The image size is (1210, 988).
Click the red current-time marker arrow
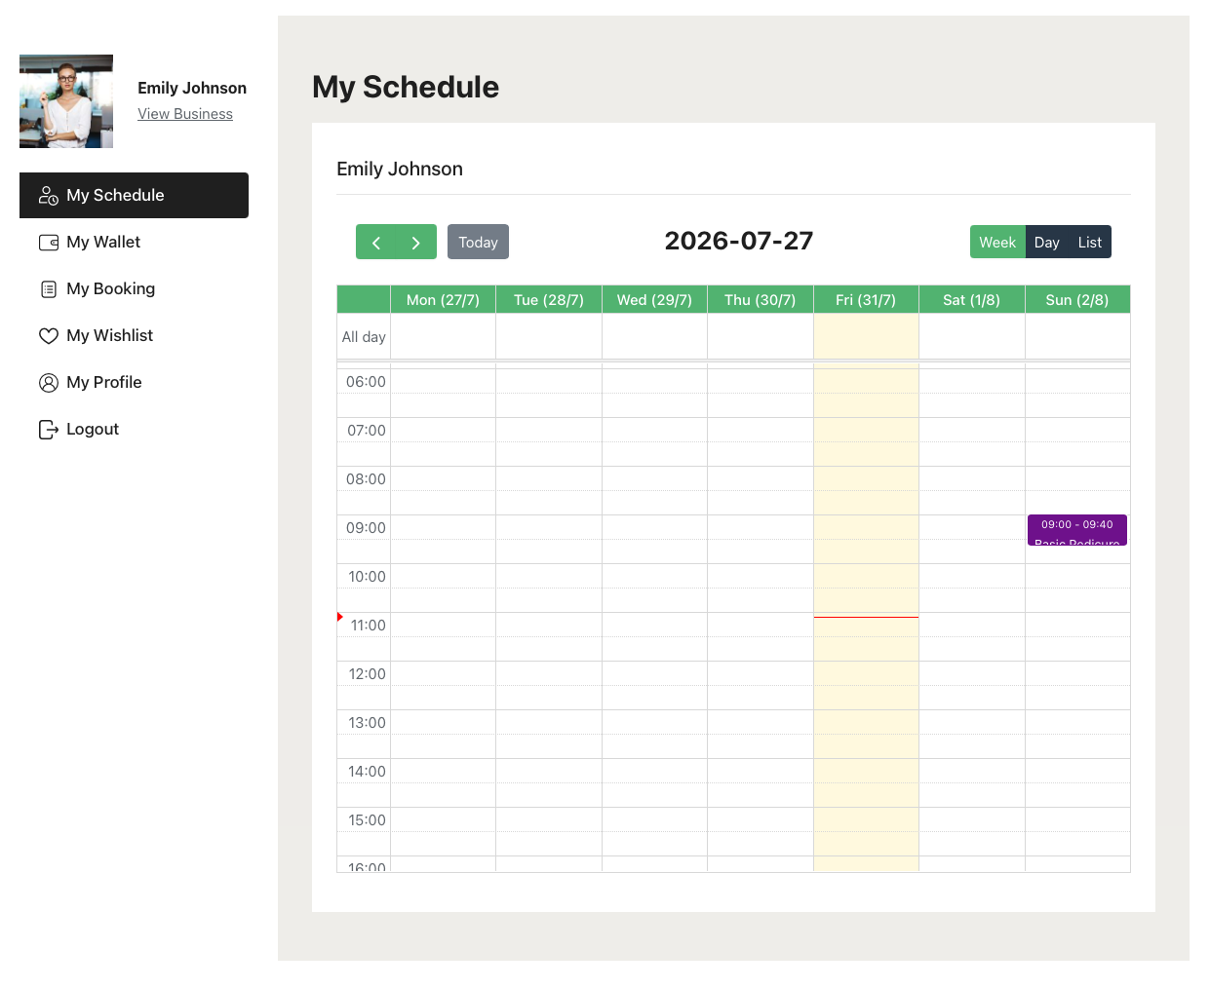tap(340, 617)
